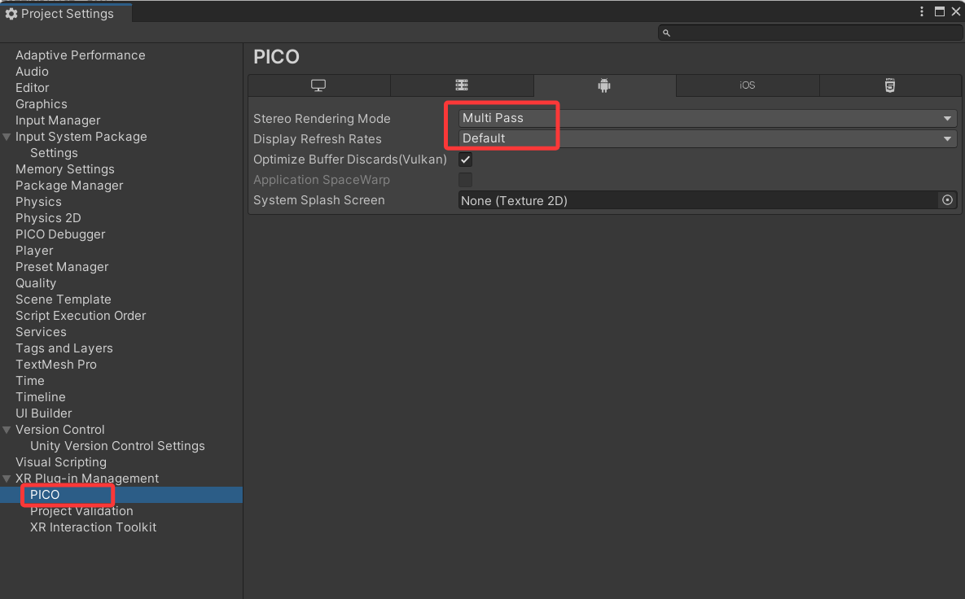965x599 pixels.
Task: Open Input Manager settings
Action: point(58,120)
